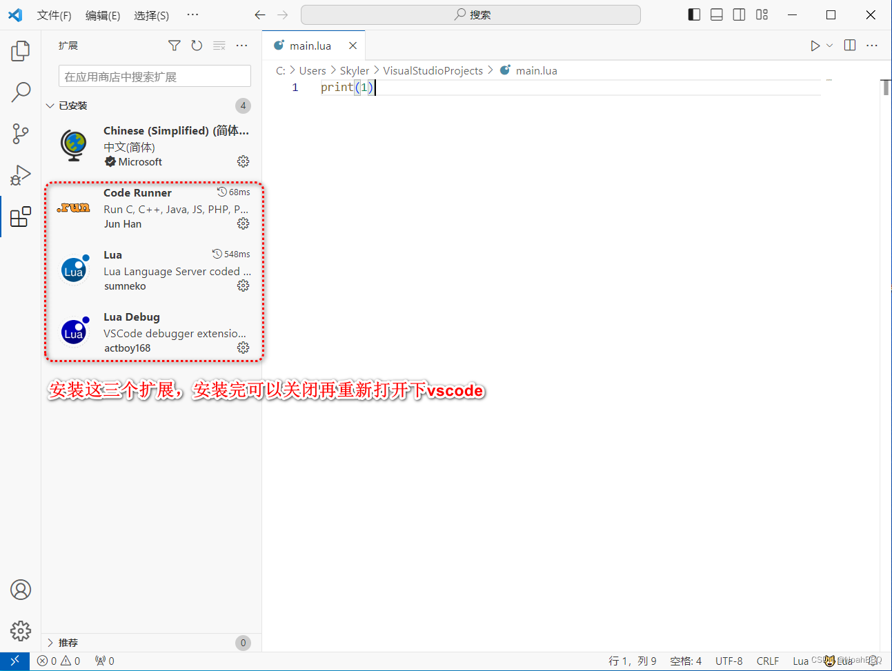
Task: Change encoding via UTF-8 status item
Action: 729,661
